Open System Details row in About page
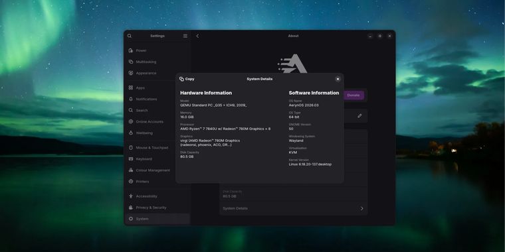The height and width of the screenshot is (252, 505). pyautogui.click(x=294, y=208)
